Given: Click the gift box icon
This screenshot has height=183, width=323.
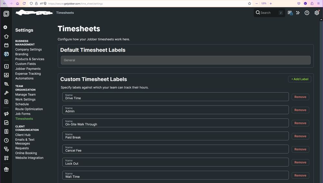Looking at the screenshot, I should pyautogui.click(x=6, y=169).
